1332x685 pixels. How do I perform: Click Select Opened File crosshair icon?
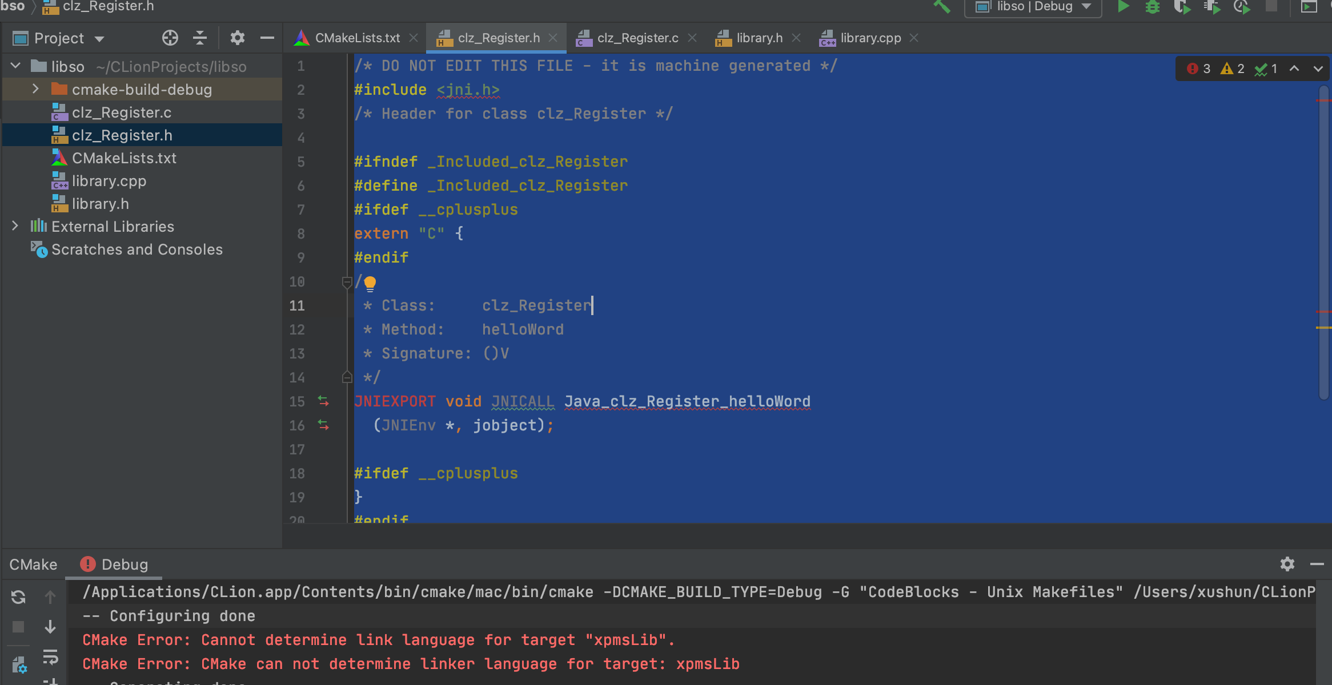point(170,38)
